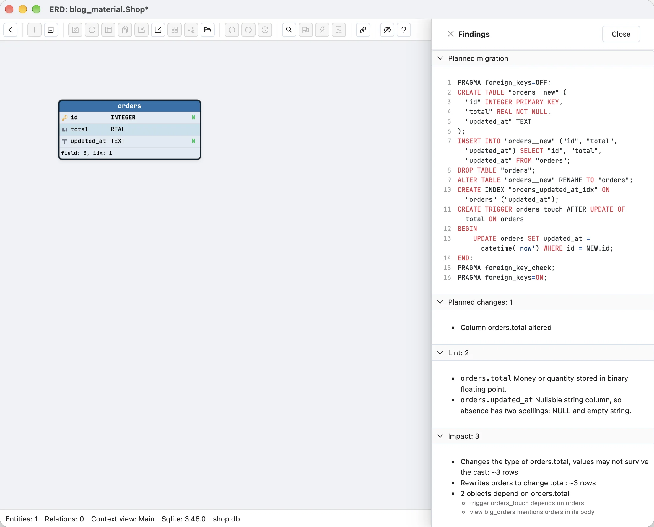Click the Close button in Findings
Screen dimensions: 654x527
click(621, 34)
